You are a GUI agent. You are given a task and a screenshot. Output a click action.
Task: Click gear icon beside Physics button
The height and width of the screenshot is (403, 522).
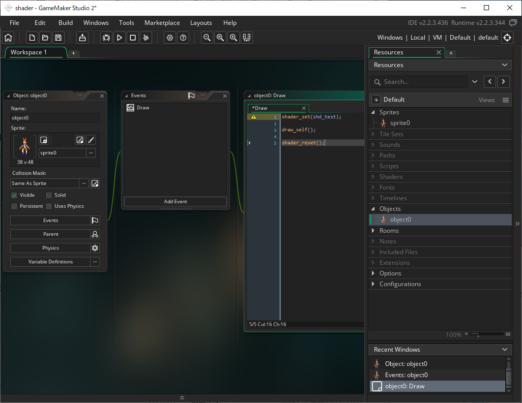(95, 247)
